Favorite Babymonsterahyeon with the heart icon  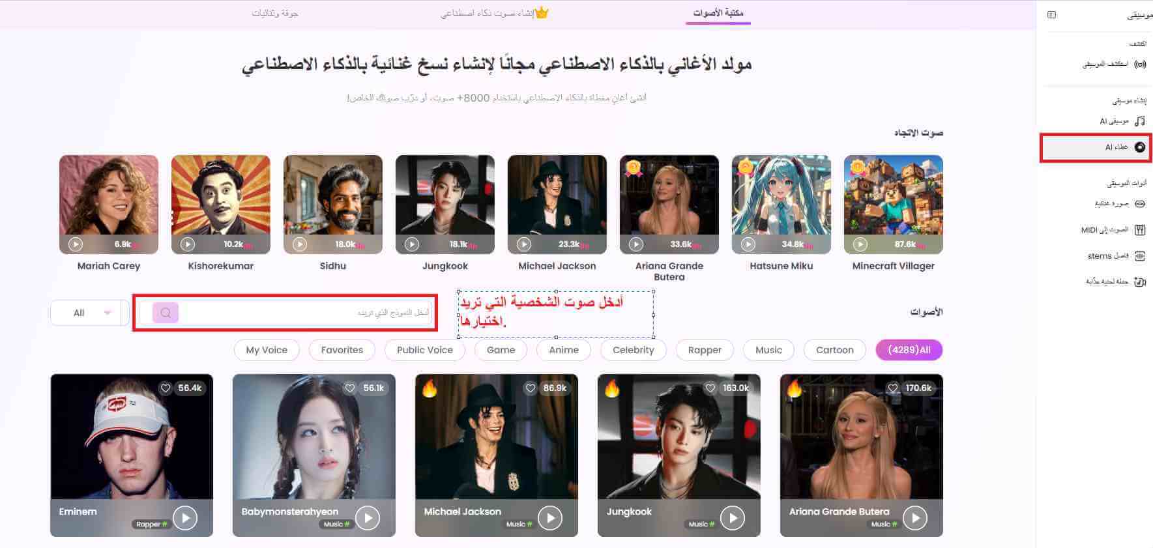[x=350, y=388]
